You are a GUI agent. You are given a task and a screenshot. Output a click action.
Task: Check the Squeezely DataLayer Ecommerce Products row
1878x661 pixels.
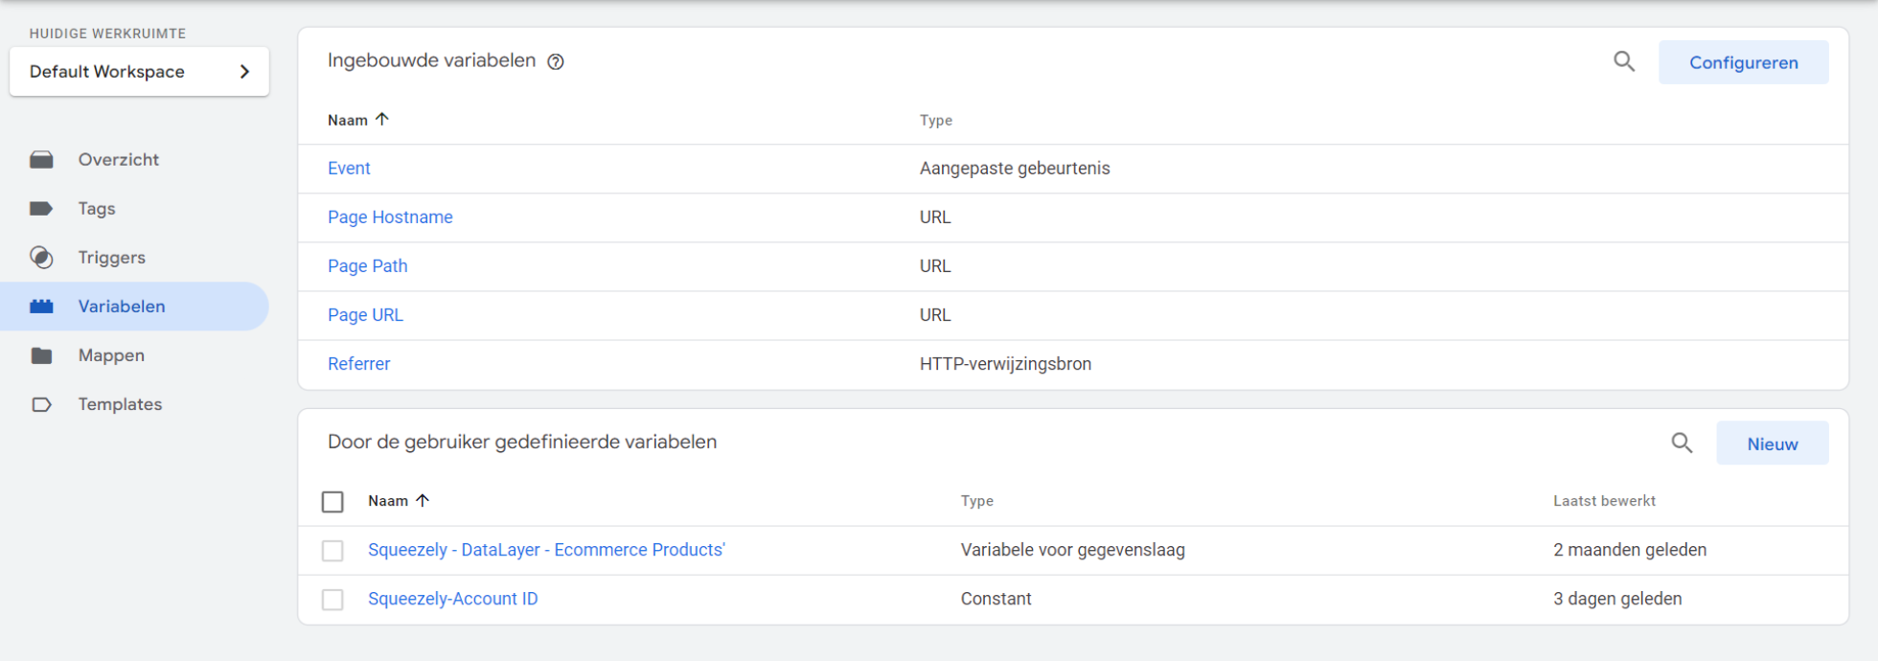pyautogui.click(x=332, y=551)
